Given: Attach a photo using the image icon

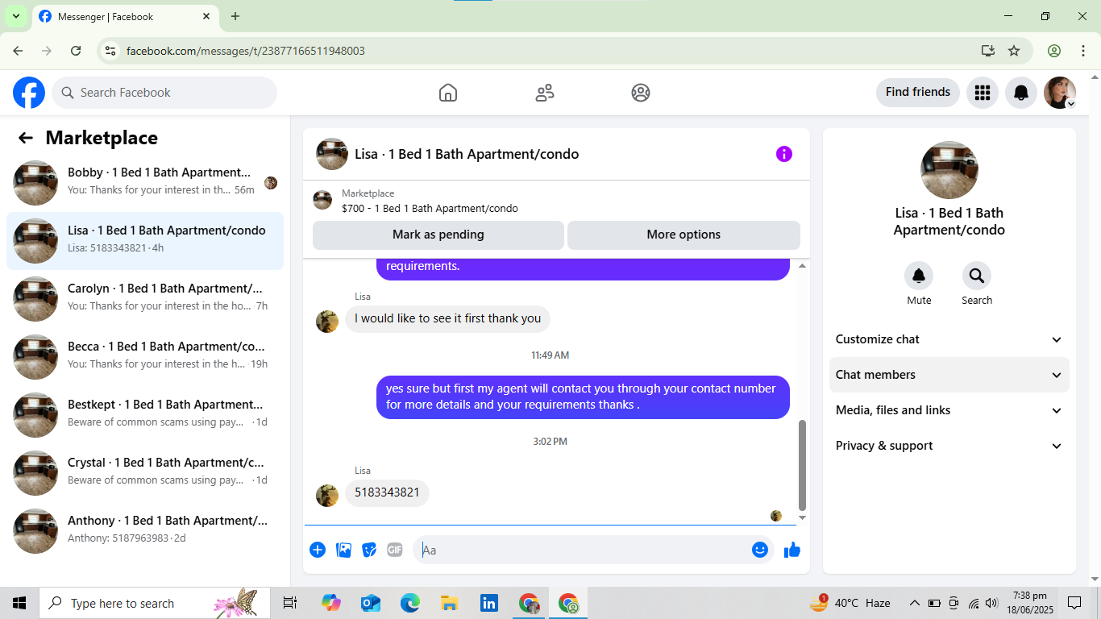Looking at the screenshot, I should click(343, 550).
